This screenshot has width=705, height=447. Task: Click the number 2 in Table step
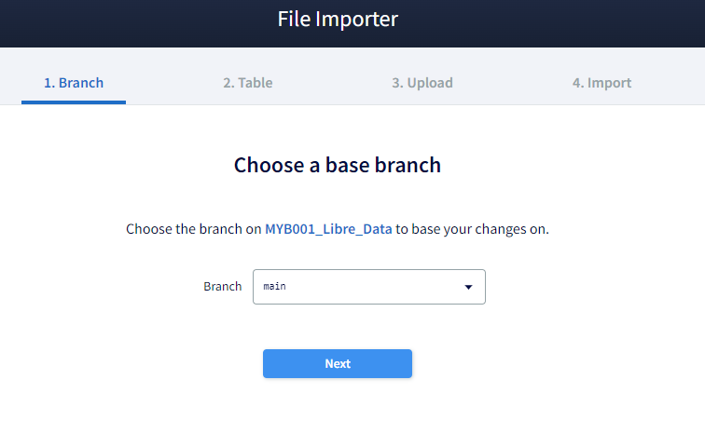(x=228, y=83)
